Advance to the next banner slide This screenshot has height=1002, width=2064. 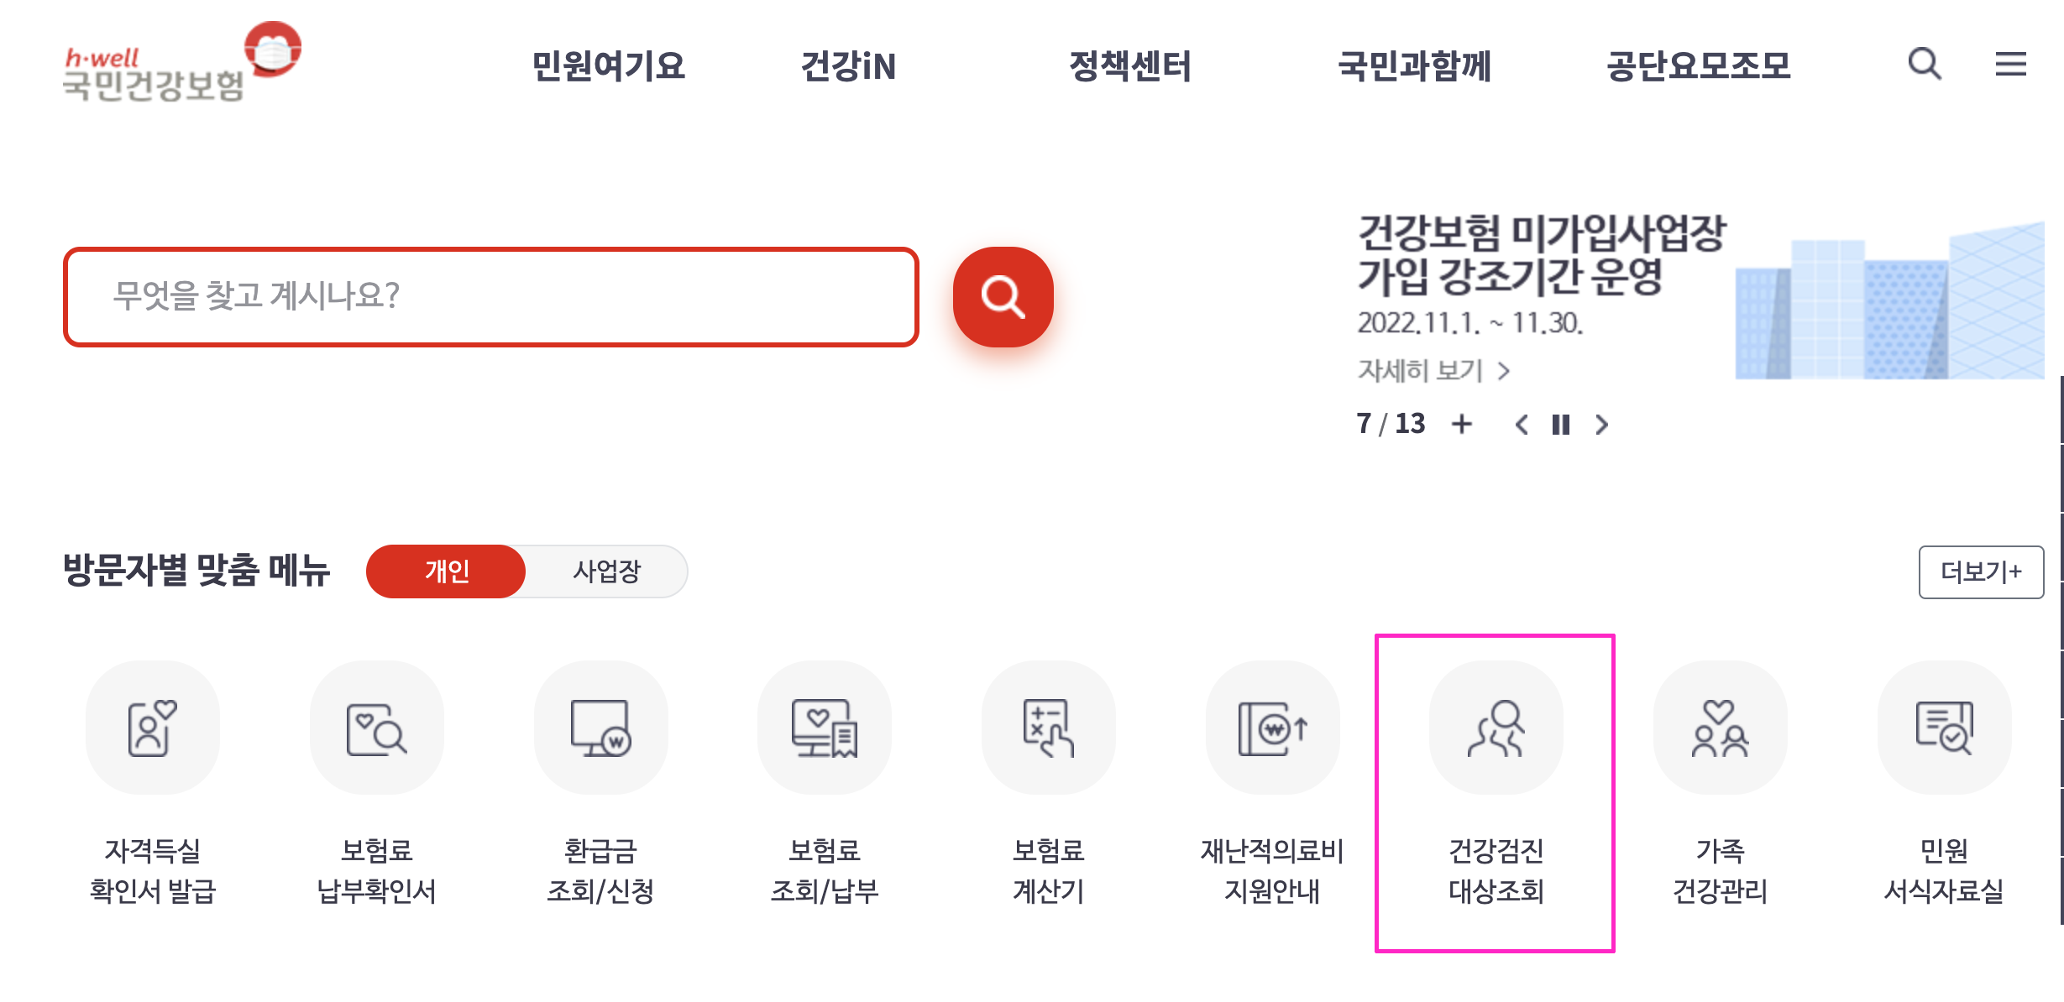pos(1600,426)
